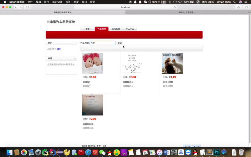Click the 下一页 pagination button

pyautogui.click(x=196, y=147)
